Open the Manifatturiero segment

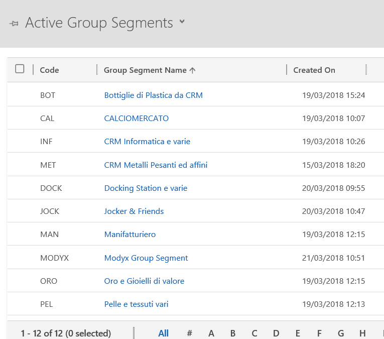(130, 235)
